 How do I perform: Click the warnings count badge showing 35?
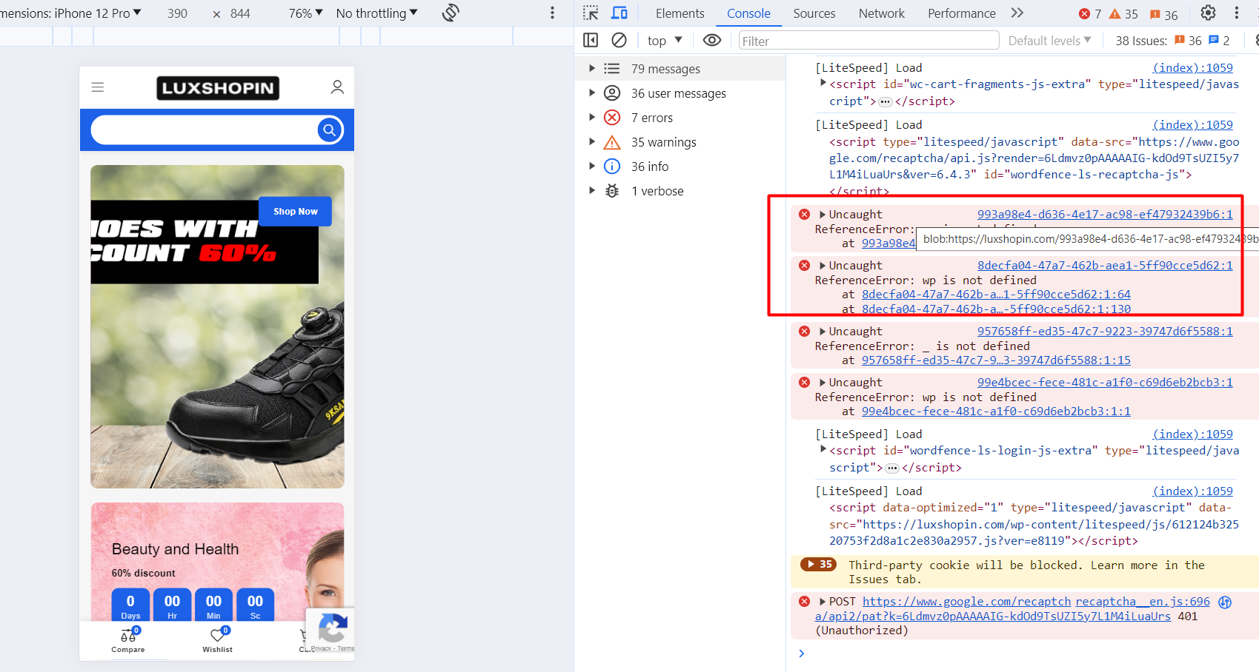pos(1123,14)
